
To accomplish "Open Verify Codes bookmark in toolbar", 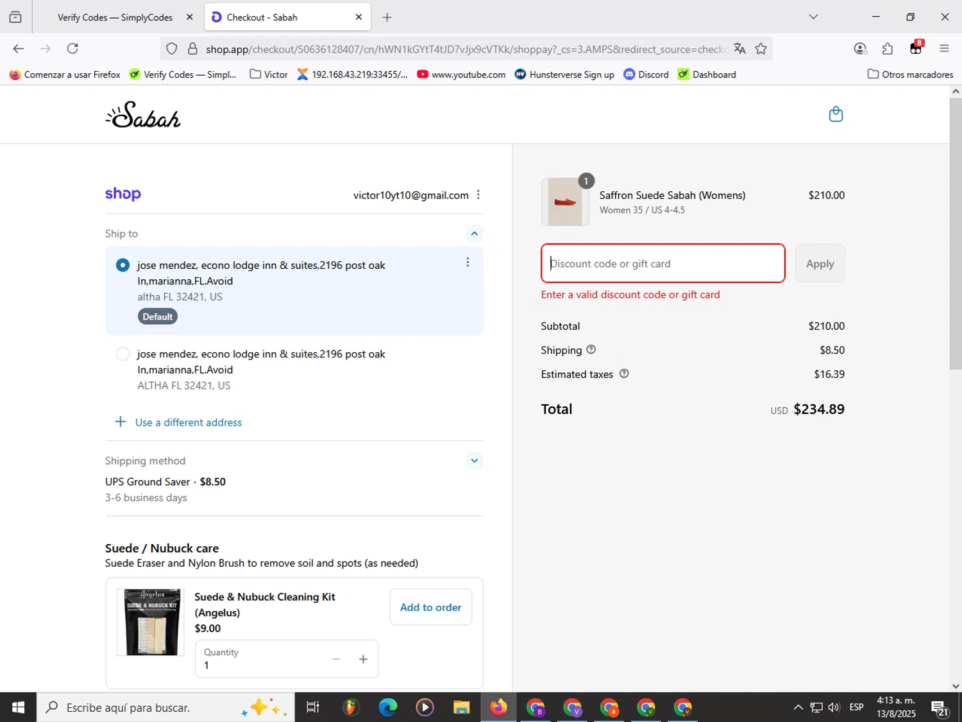I will point(183,74).
